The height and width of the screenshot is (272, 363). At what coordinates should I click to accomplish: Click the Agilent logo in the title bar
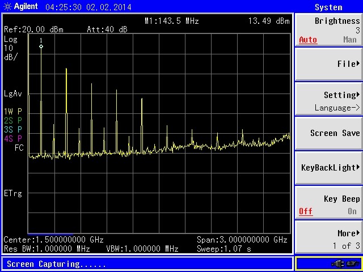click(20, 7)
